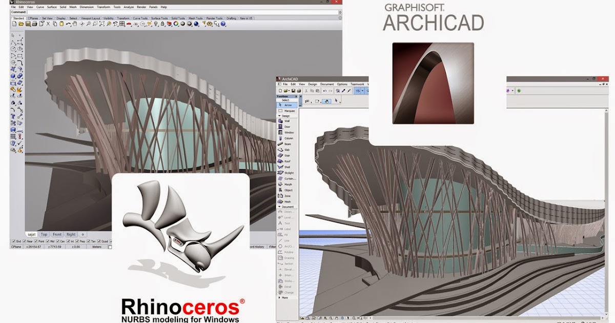Select the Zone tool in ArchiCAD toolbox
615x323 pixels.
pyautogui.click(x=288, y=196)
